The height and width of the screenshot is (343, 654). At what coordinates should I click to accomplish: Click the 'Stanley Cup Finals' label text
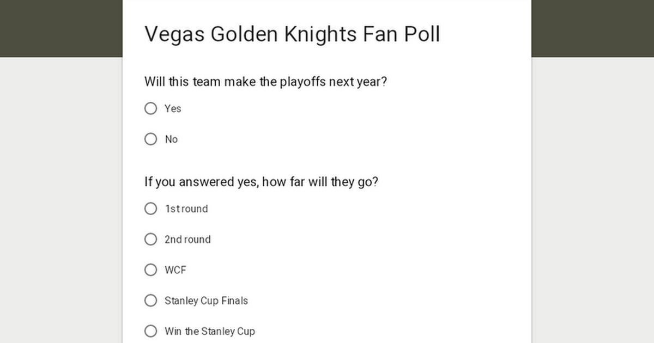(206, 301)
